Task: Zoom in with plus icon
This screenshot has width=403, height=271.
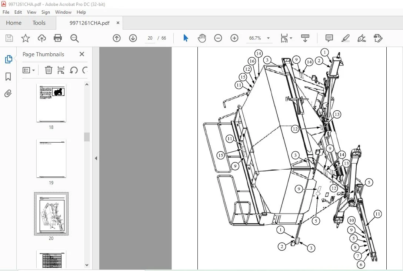Action: point(234,38)
